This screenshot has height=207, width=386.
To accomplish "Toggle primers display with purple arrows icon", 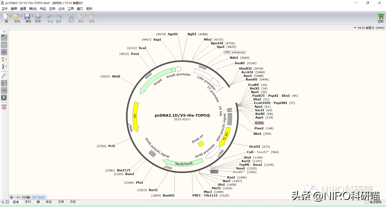I will pos(4,52).
